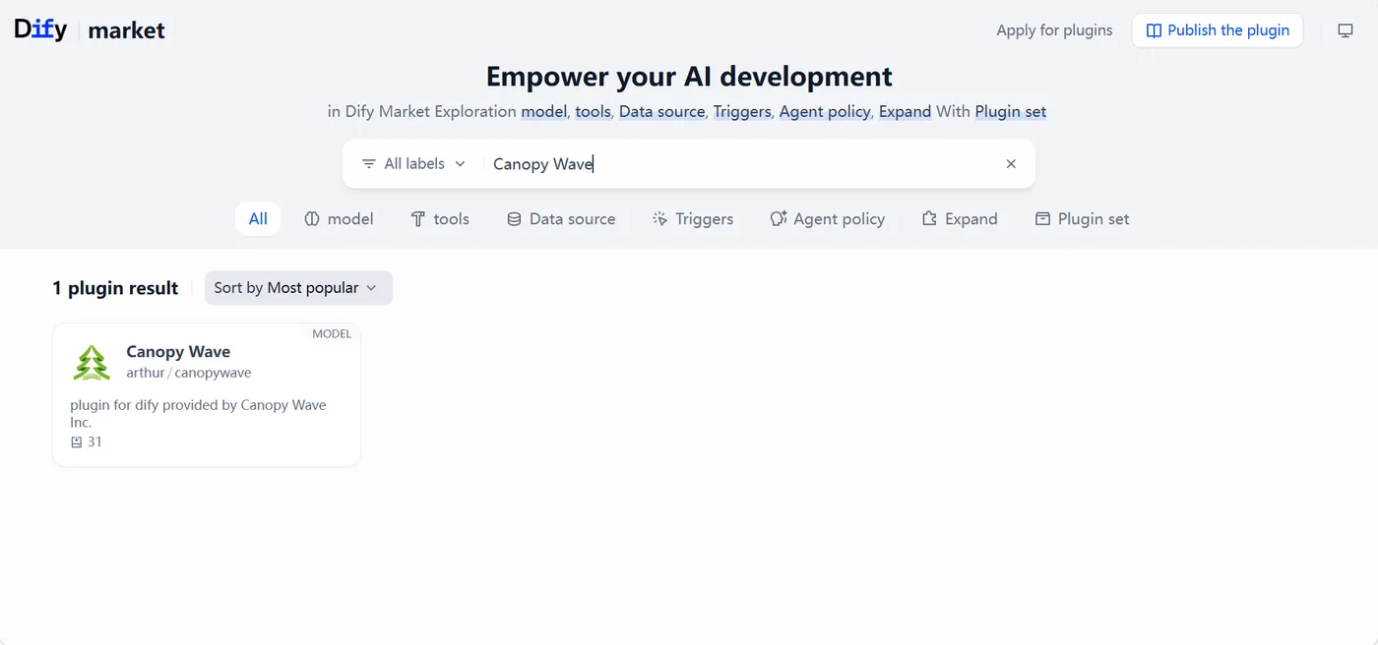Click the Empower your AI development heading
Image resolution: width=1378 pixels, height=645 pixels.
pyautogui.click(x=689, y=77)
